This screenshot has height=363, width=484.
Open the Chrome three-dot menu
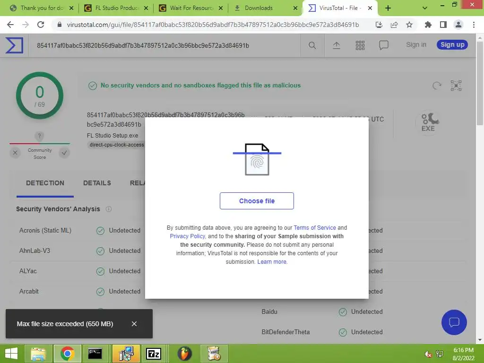coord(474,25)
